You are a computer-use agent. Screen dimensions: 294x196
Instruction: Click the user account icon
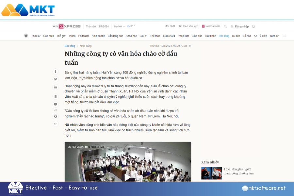[232, 26]
